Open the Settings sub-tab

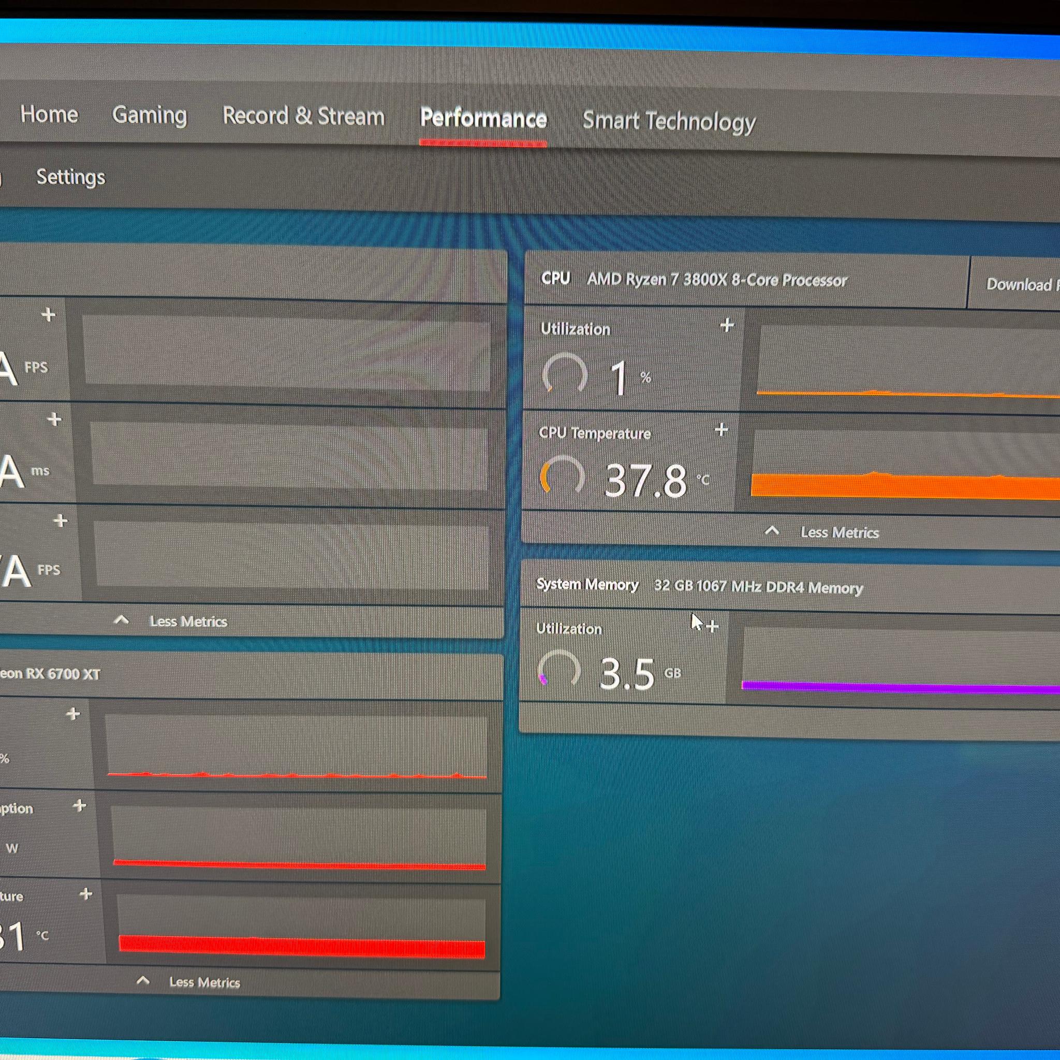70,176
